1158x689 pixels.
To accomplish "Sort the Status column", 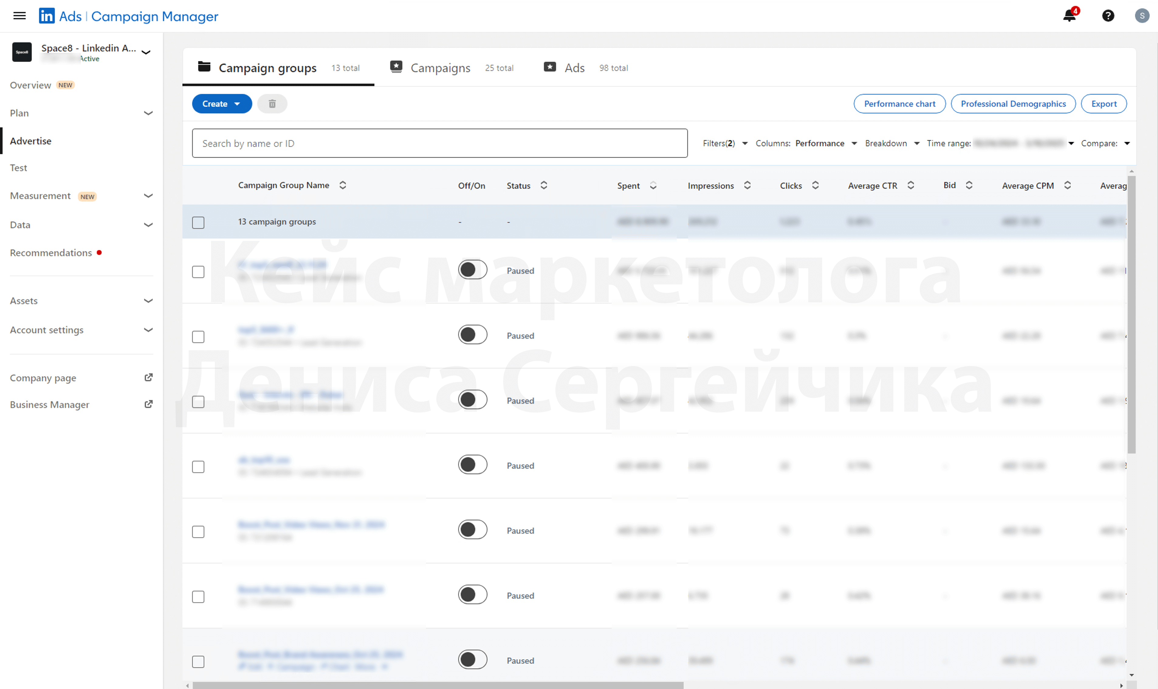I will [x=544, y=185].
